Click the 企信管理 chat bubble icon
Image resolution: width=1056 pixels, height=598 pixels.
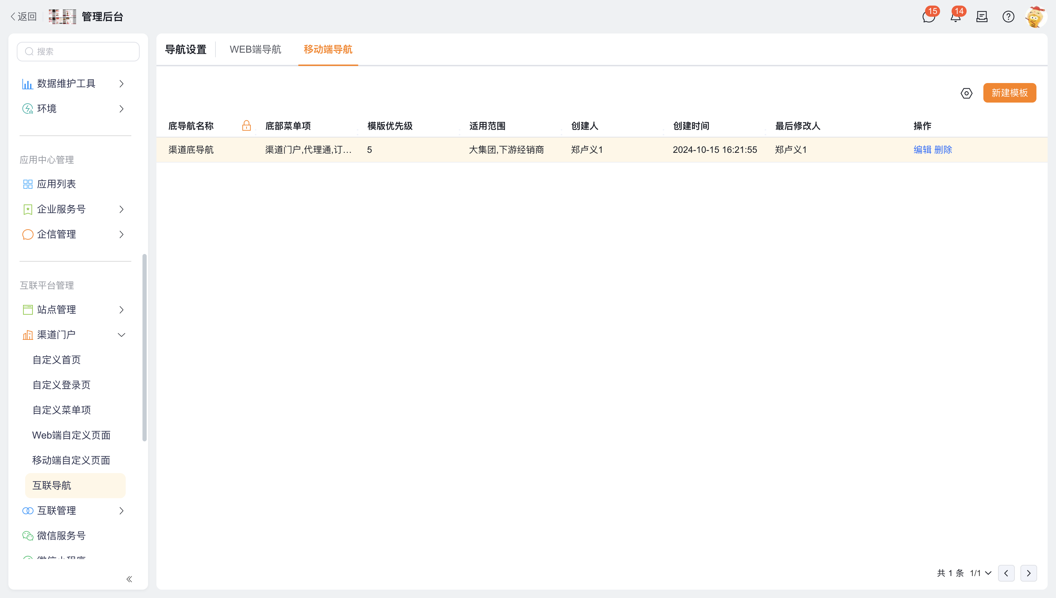coord(28,234)
